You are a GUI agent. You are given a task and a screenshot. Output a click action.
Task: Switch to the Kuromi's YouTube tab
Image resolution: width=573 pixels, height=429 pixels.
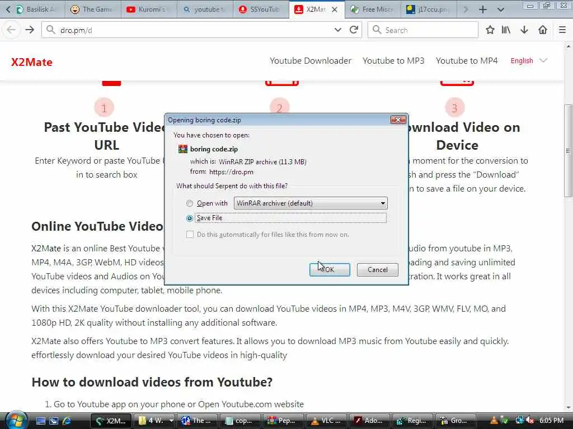click(x=148, y=9)
